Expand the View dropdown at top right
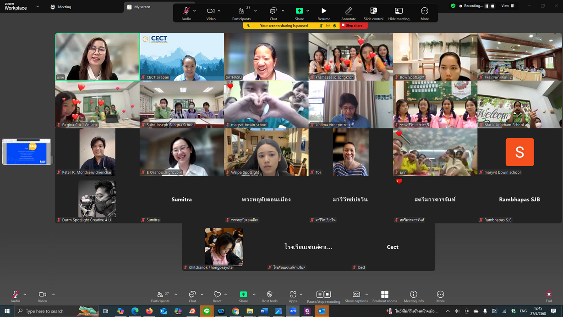This screenshot has height=317, width=563. pos(508,6)
